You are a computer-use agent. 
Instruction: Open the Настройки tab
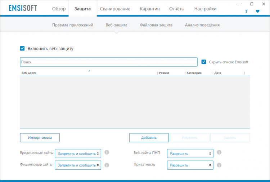coord(205,9)
